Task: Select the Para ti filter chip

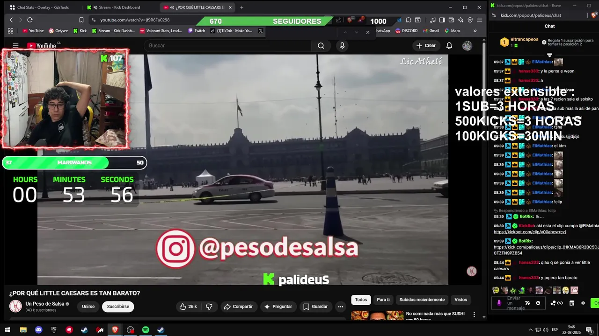Action: [383, 300]
